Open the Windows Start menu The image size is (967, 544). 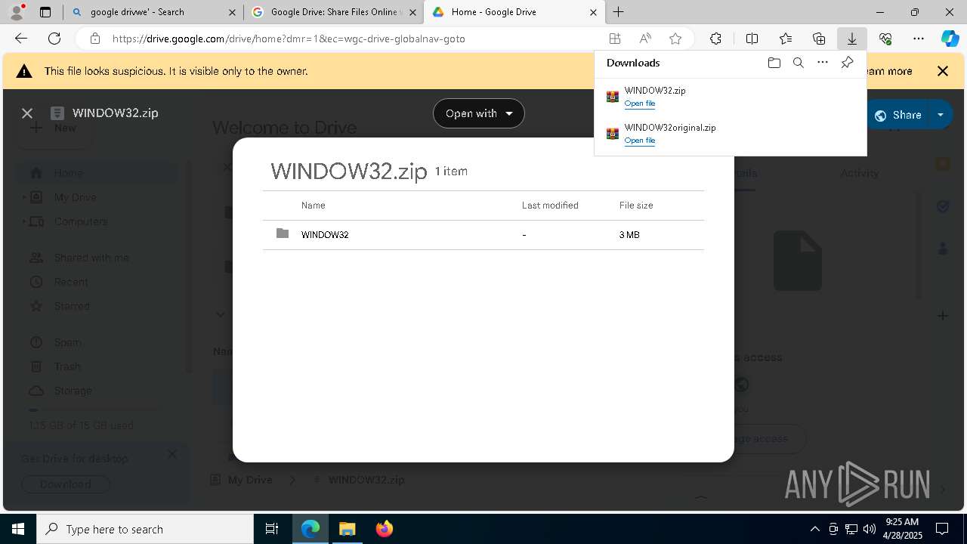click(x=18, y=529)
